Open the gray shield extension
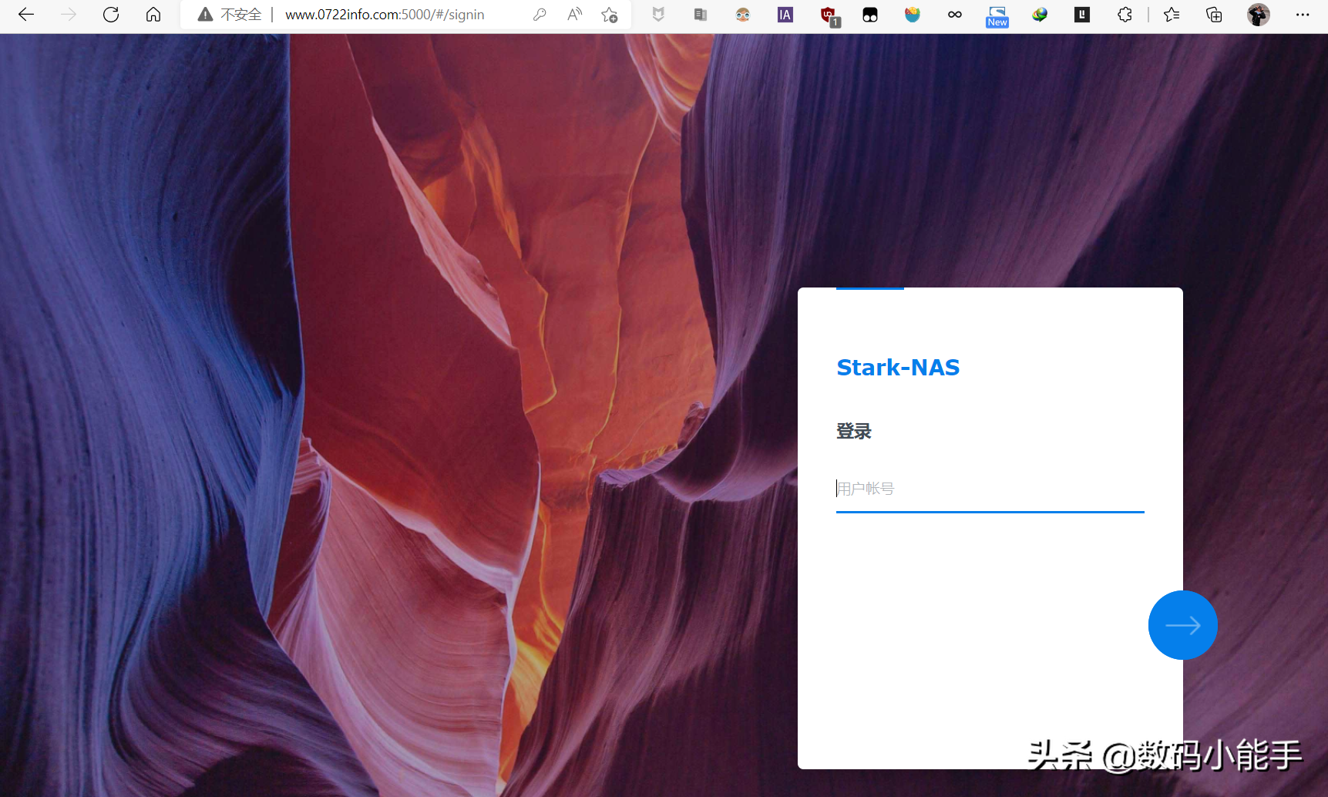This screenshot has height=797, width=1328. pos(658,15)
